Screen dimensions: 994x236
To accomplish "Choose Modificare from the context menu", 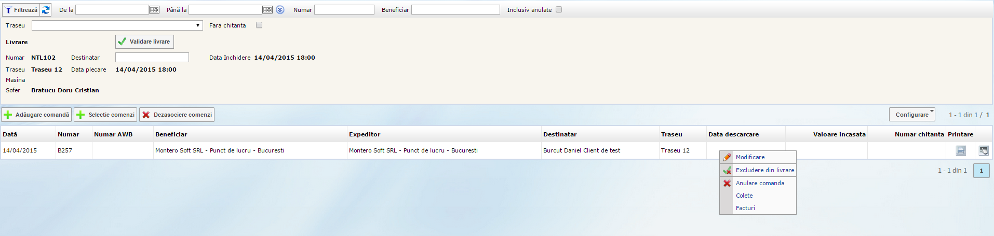I will point(750,157).
